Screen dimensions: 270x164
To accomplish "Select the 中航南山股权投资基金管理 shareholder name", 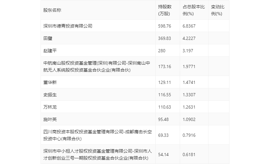I will click(x=97, y=66).
